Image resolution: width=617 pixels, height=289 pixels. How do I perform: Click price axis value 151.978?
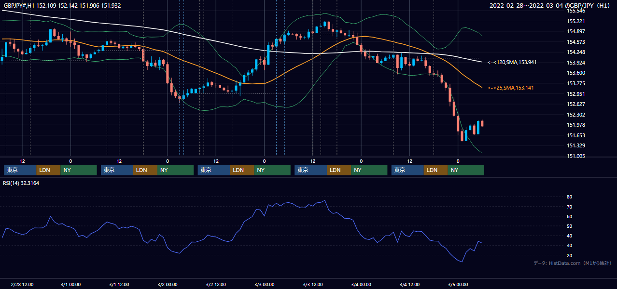[x=575, y=125]
